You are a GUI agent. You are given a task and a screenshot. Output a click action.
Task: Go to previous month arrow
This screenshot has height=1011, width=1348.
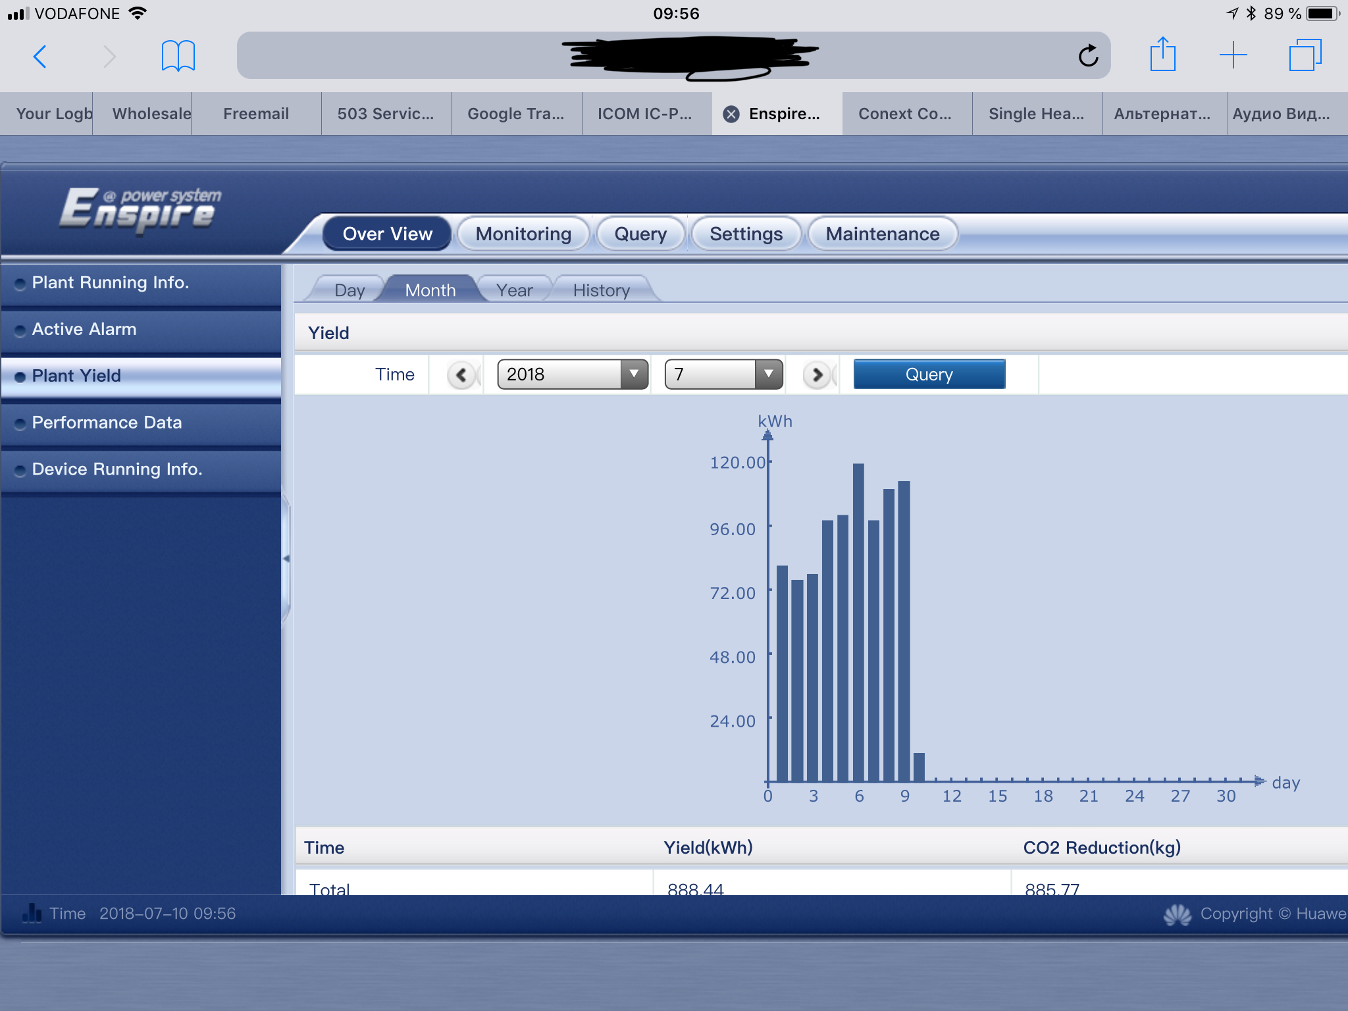point(461,375)
